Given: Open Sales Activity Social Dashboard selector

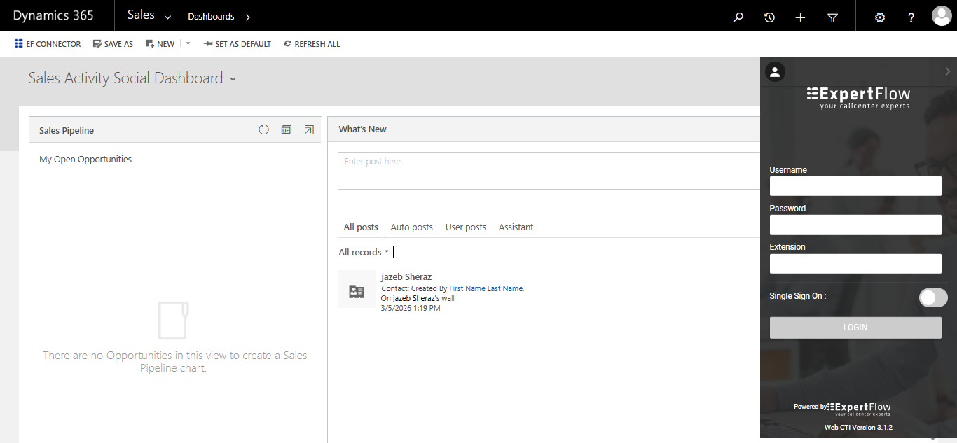Looking at the screenshot, I should [x=233, y=79].
